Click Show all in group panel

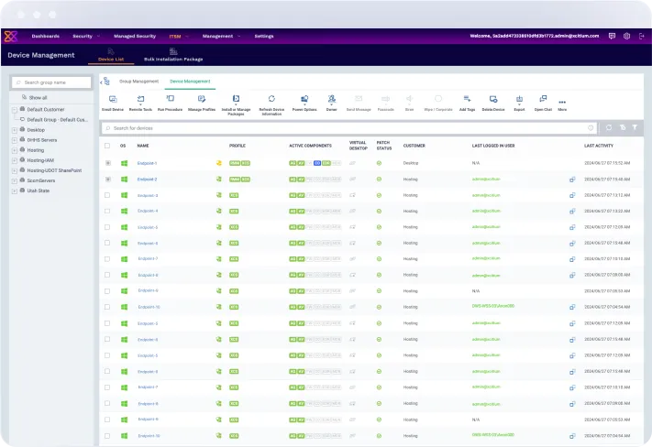(x=38, y=98)
